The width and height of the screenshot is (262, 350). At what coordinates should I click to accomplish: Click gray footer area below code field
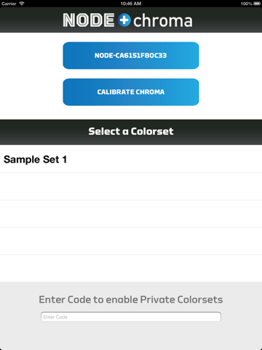point(131,337)
